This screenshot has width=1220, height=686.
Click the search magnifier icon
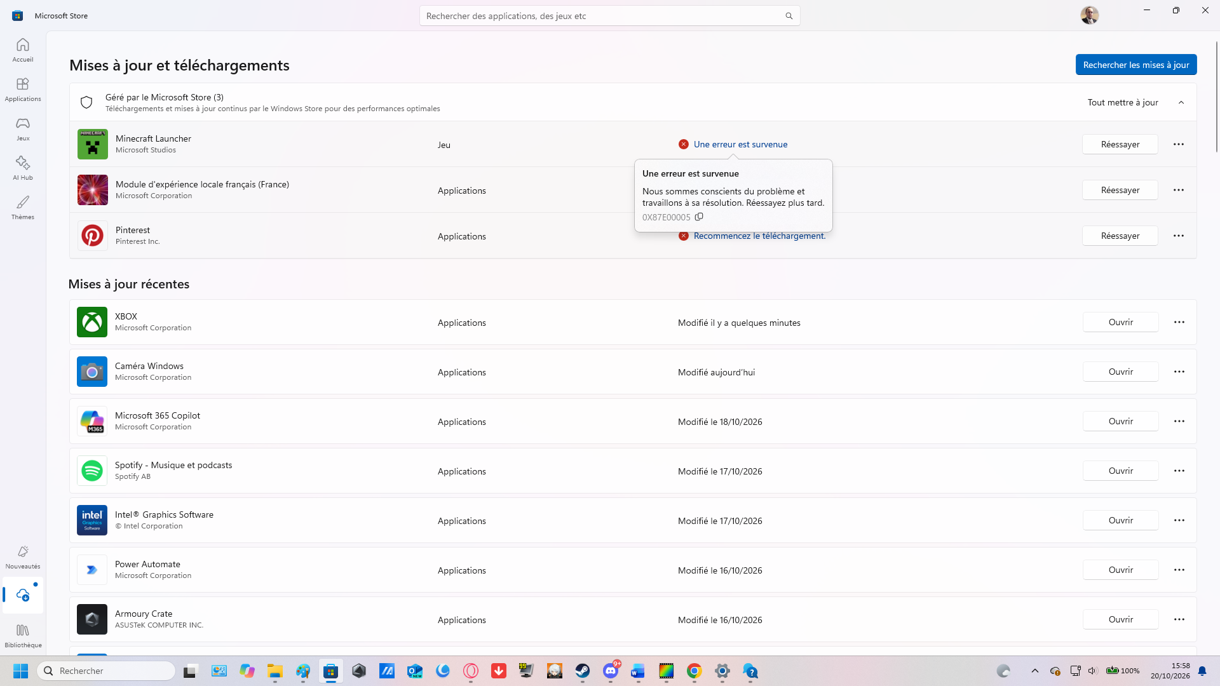[x=789, y=16]
